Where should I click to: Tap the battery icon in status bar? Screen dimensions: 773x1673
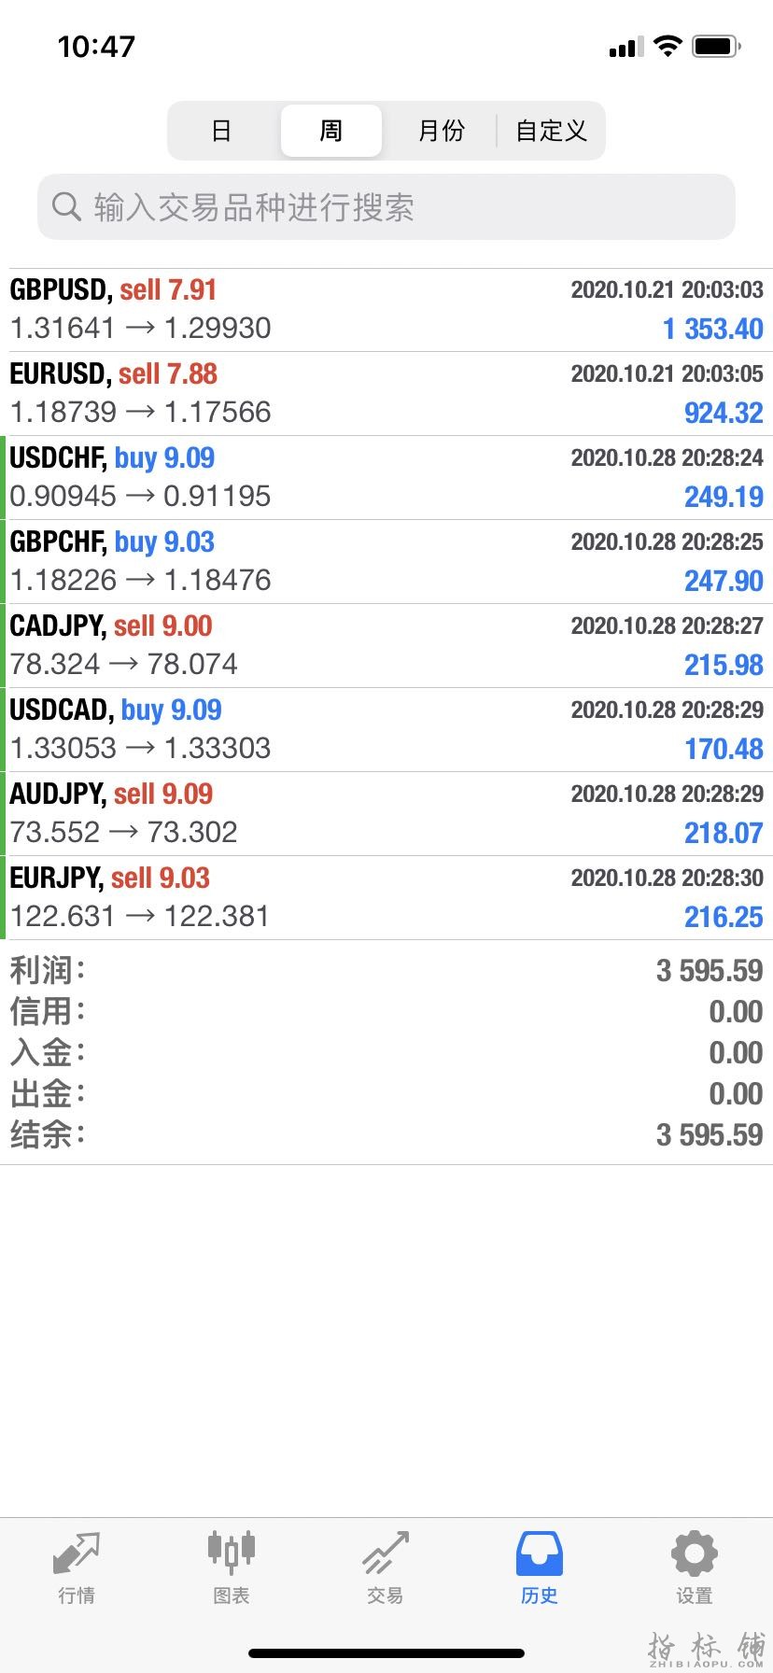click(x=717, y=46)
